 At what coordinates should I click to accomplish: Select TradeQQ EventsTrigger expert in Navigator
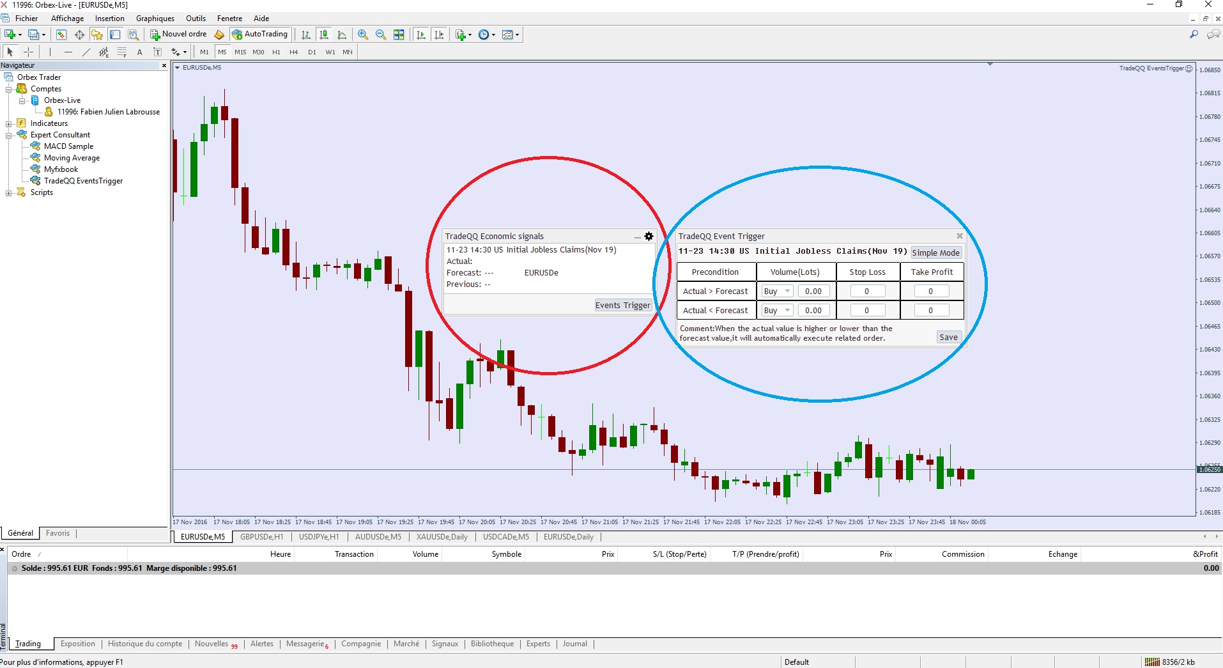83,181
